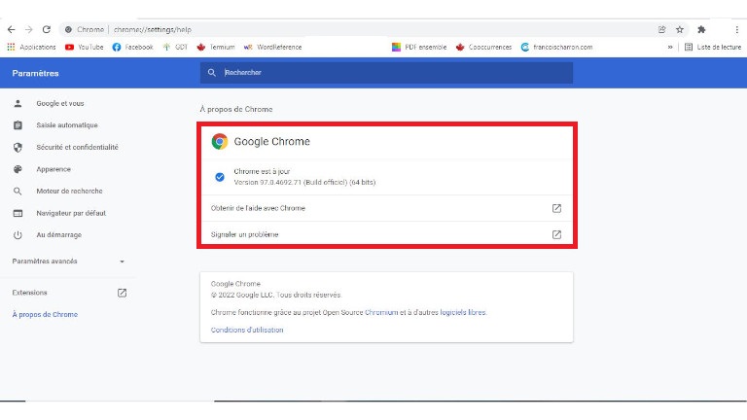The width and height of the screenshot is (747, 420).
Task: Open the Cooccurrences bookmark
Action: tap(483, 47)
